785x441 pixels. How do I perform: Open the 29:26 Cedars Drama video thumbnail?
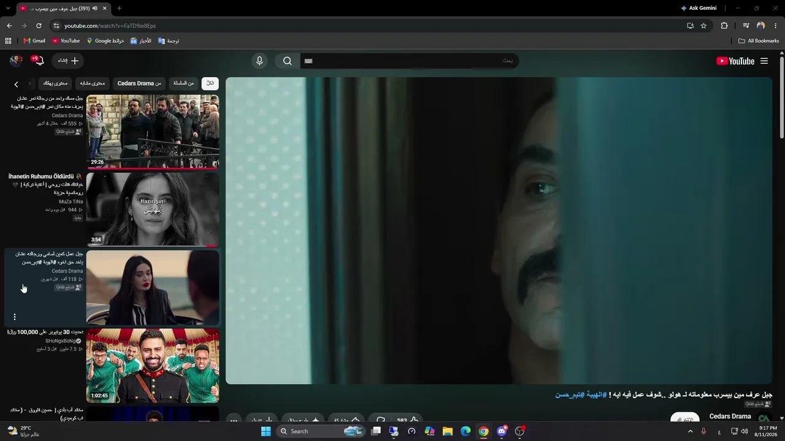[x=153, y=131]
